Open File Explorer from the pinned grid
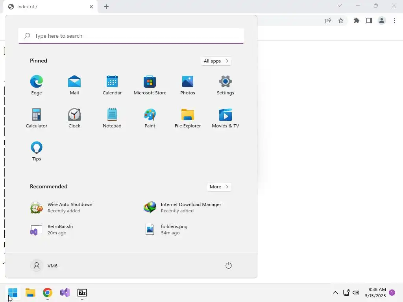Image resolution: width=403 pixels, height=302 pixels. coord(188,118)
